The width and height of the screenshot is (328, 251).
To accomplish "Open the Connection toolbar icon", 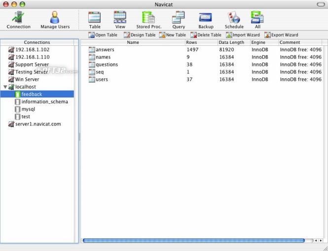I will click(18, 20).
